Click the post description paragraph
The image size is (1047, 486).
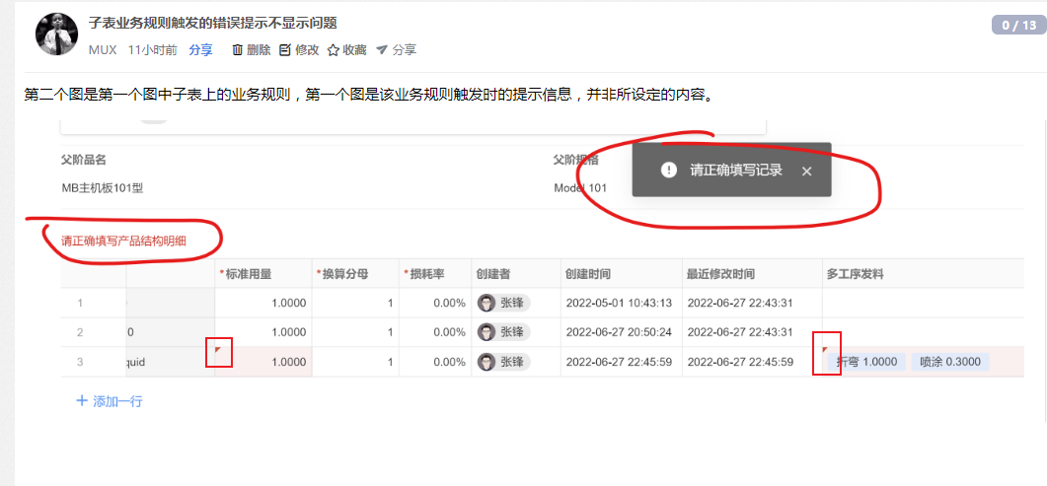[370, 94]
